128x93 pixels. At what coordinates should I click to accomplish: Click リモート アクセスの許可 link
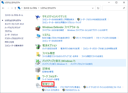[x=84, y=38]
